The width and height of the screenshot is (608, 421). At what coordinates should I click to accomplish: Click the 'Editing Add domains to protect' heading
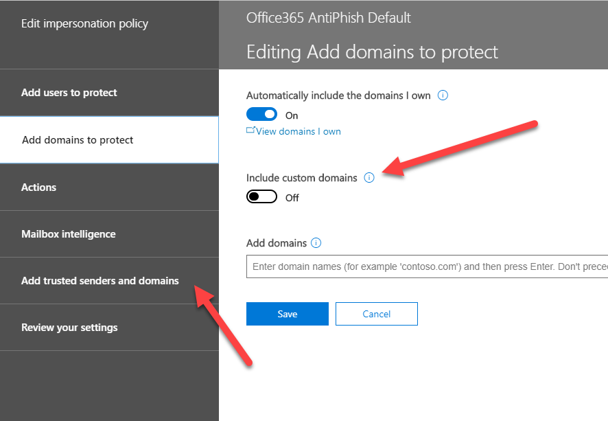click(372, 52)
